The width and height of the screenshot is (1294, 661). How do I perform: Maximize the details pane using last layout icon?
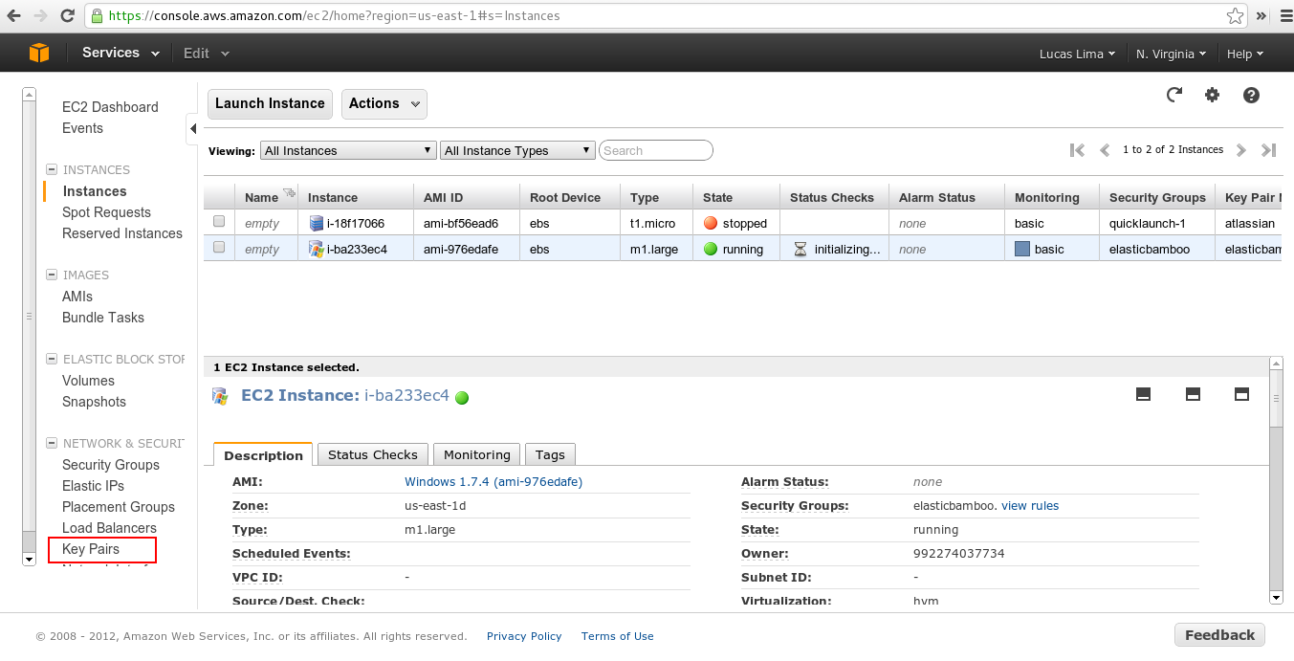point(1241,393)
